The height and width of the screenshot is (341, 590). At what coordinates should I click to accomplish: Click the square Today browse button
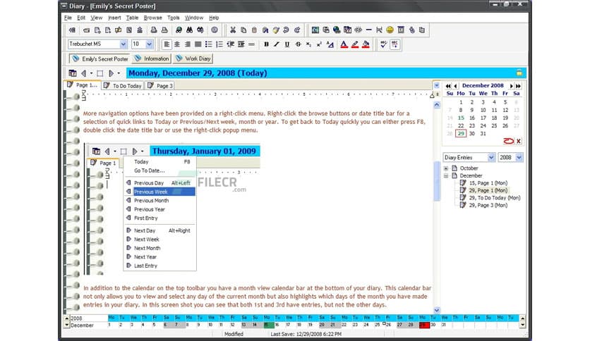[100, 73]
